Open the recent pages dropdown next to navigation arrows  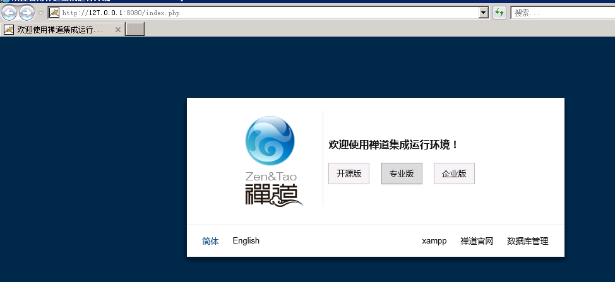40,13
